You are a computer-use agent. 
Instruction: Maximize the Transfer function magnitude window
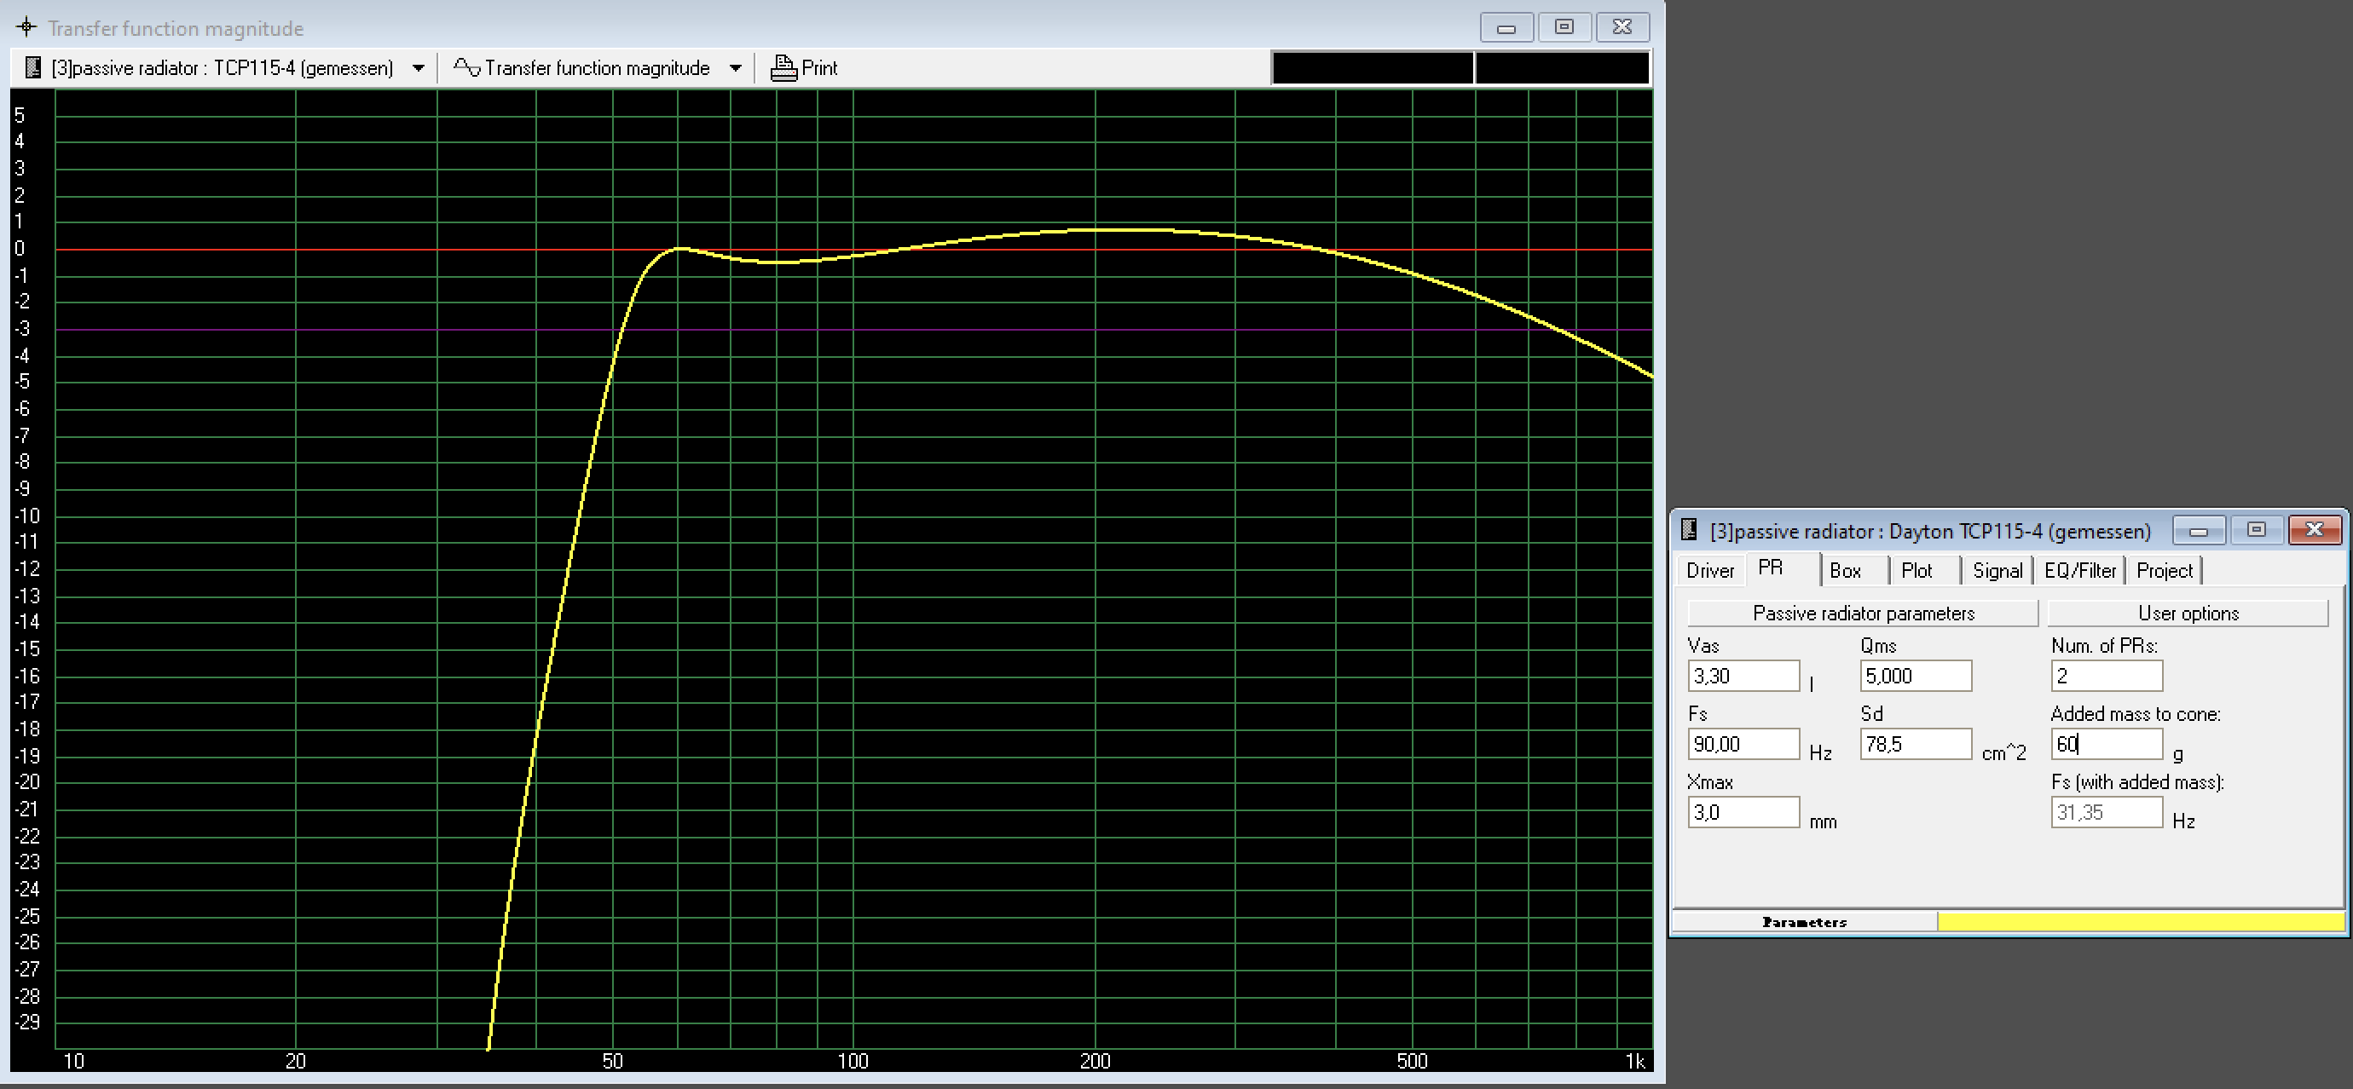[1564, 27]
